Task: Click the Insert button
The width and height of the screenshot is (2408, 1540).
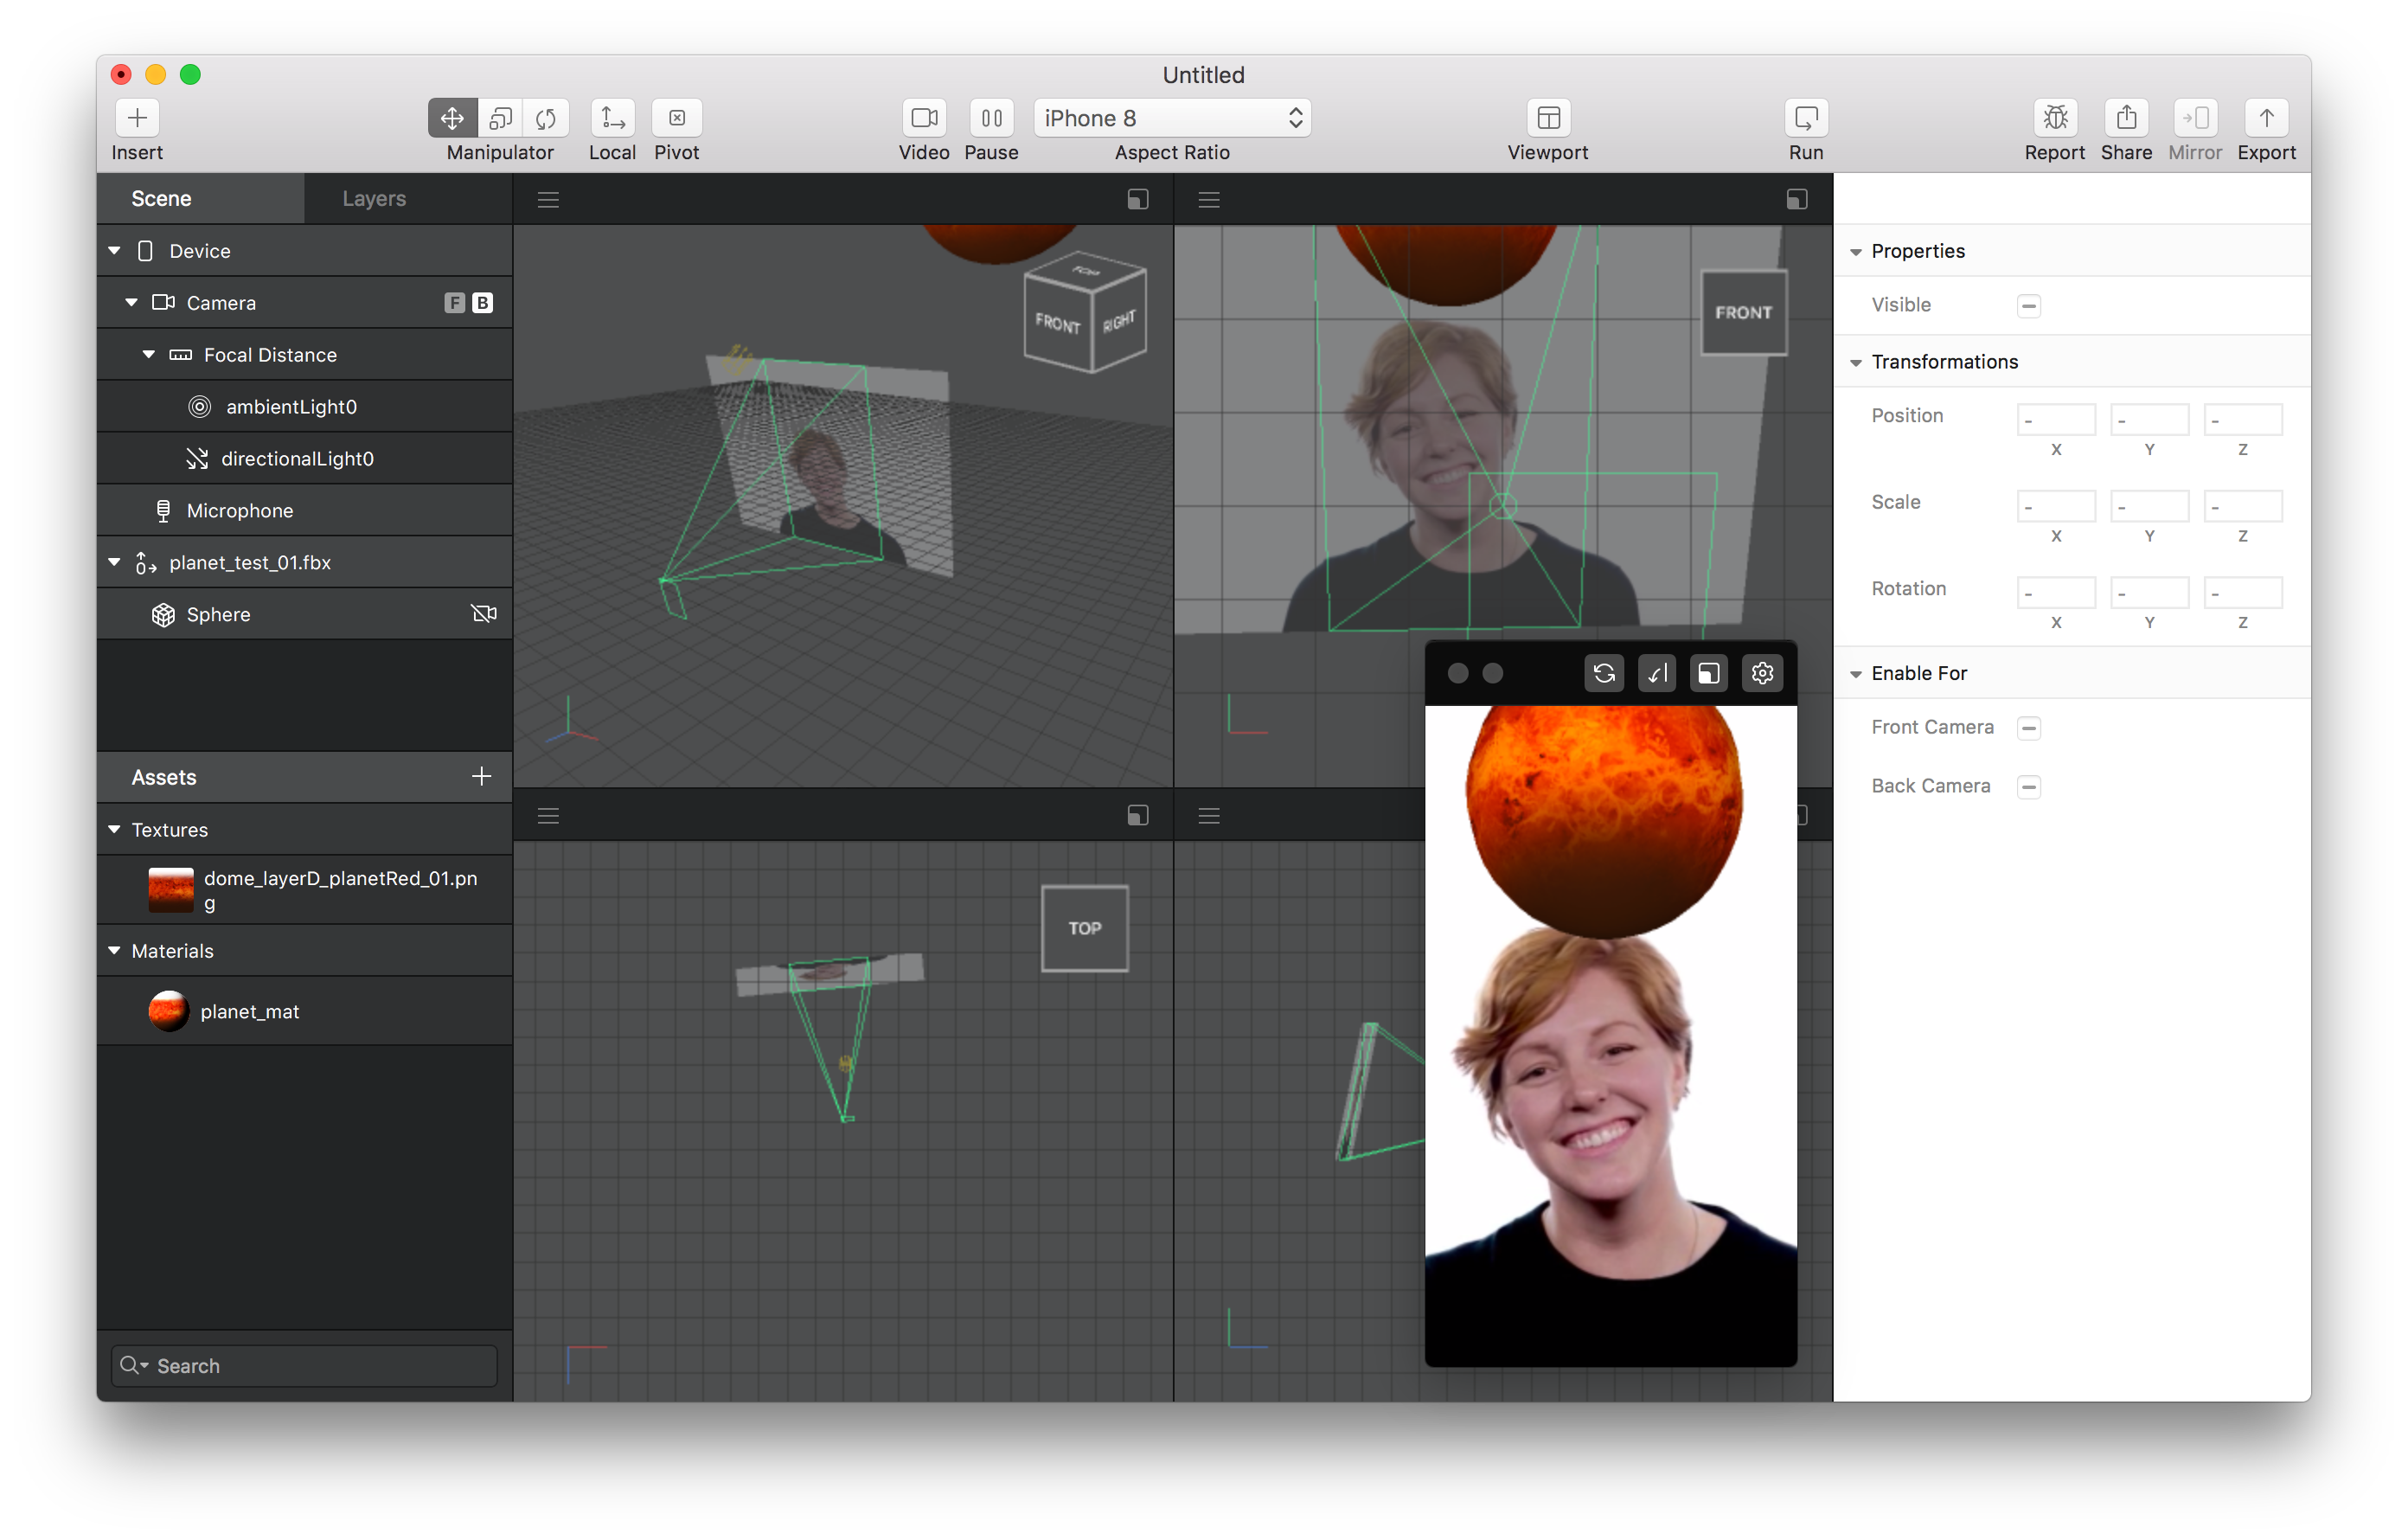Action: click(x=137, y=117)
